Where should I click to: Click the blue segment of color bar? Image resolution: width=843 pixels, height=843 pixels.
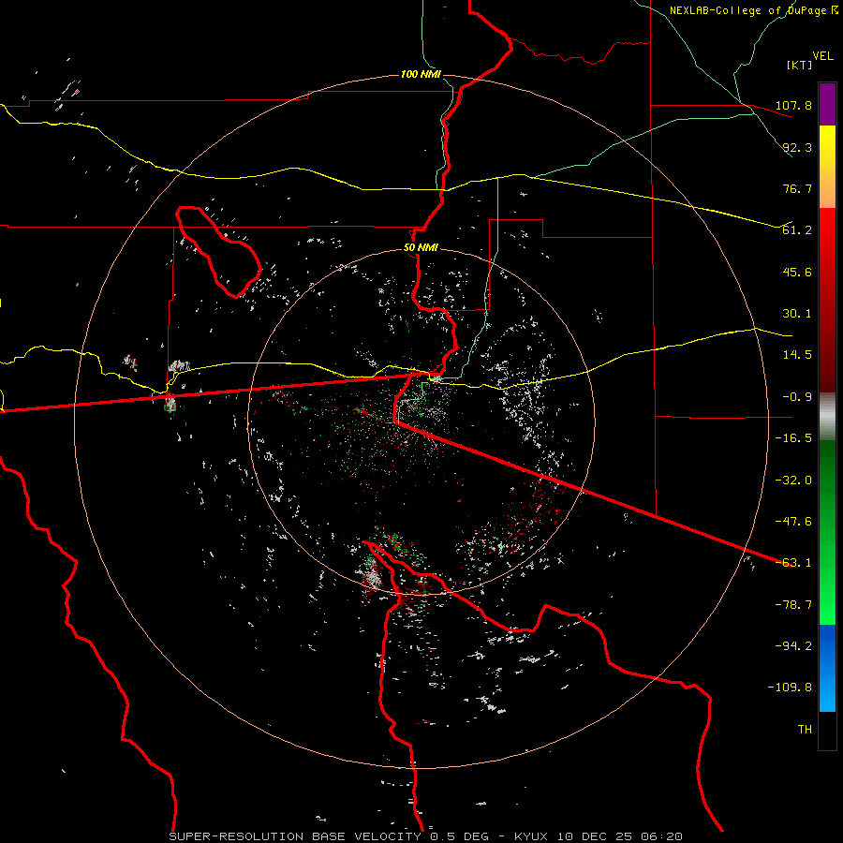pyautogui.click(x=827, y=668)
